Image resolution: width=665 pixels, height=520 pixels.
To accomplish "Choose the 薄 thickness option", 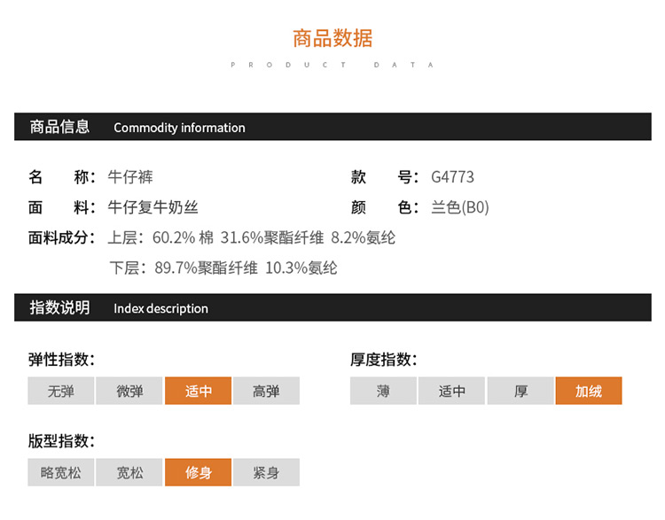I will pos(383,391).
